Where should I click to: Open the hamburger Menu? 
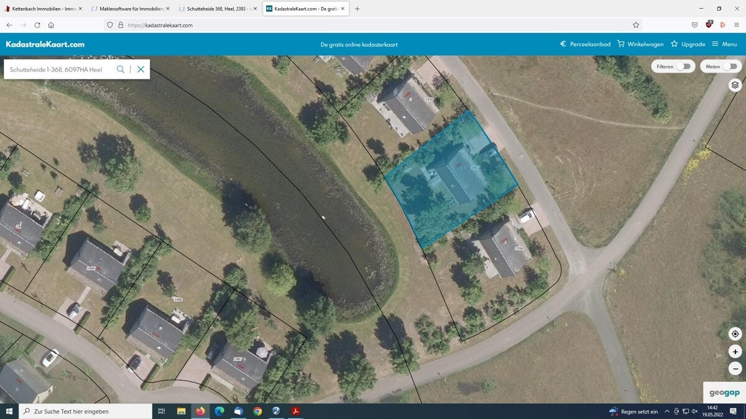724,44
